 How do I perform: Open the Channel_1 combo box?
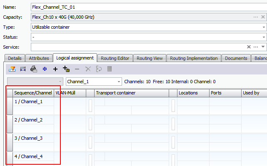(94, 82)
